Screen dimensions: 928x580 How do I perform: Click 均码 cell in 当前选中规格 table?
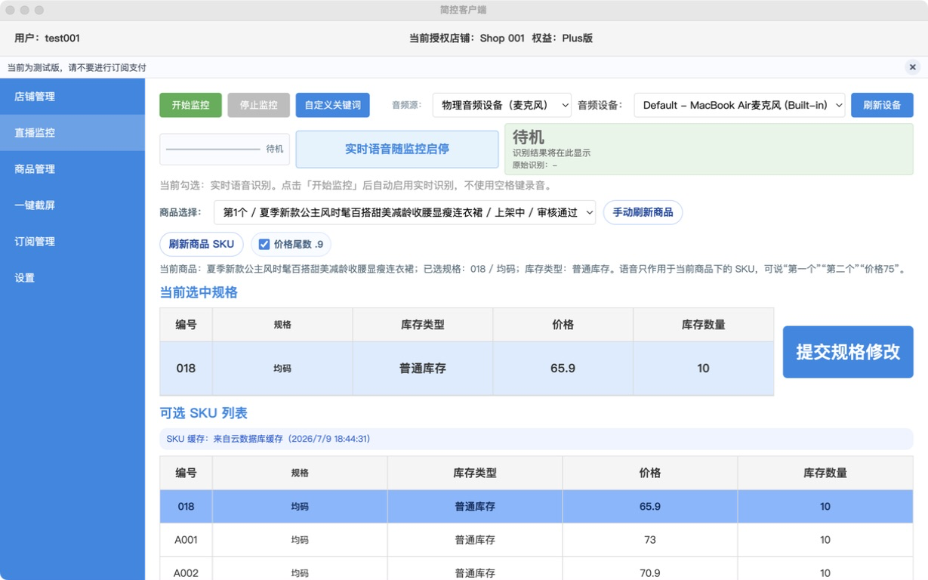(x=282, y=369)
